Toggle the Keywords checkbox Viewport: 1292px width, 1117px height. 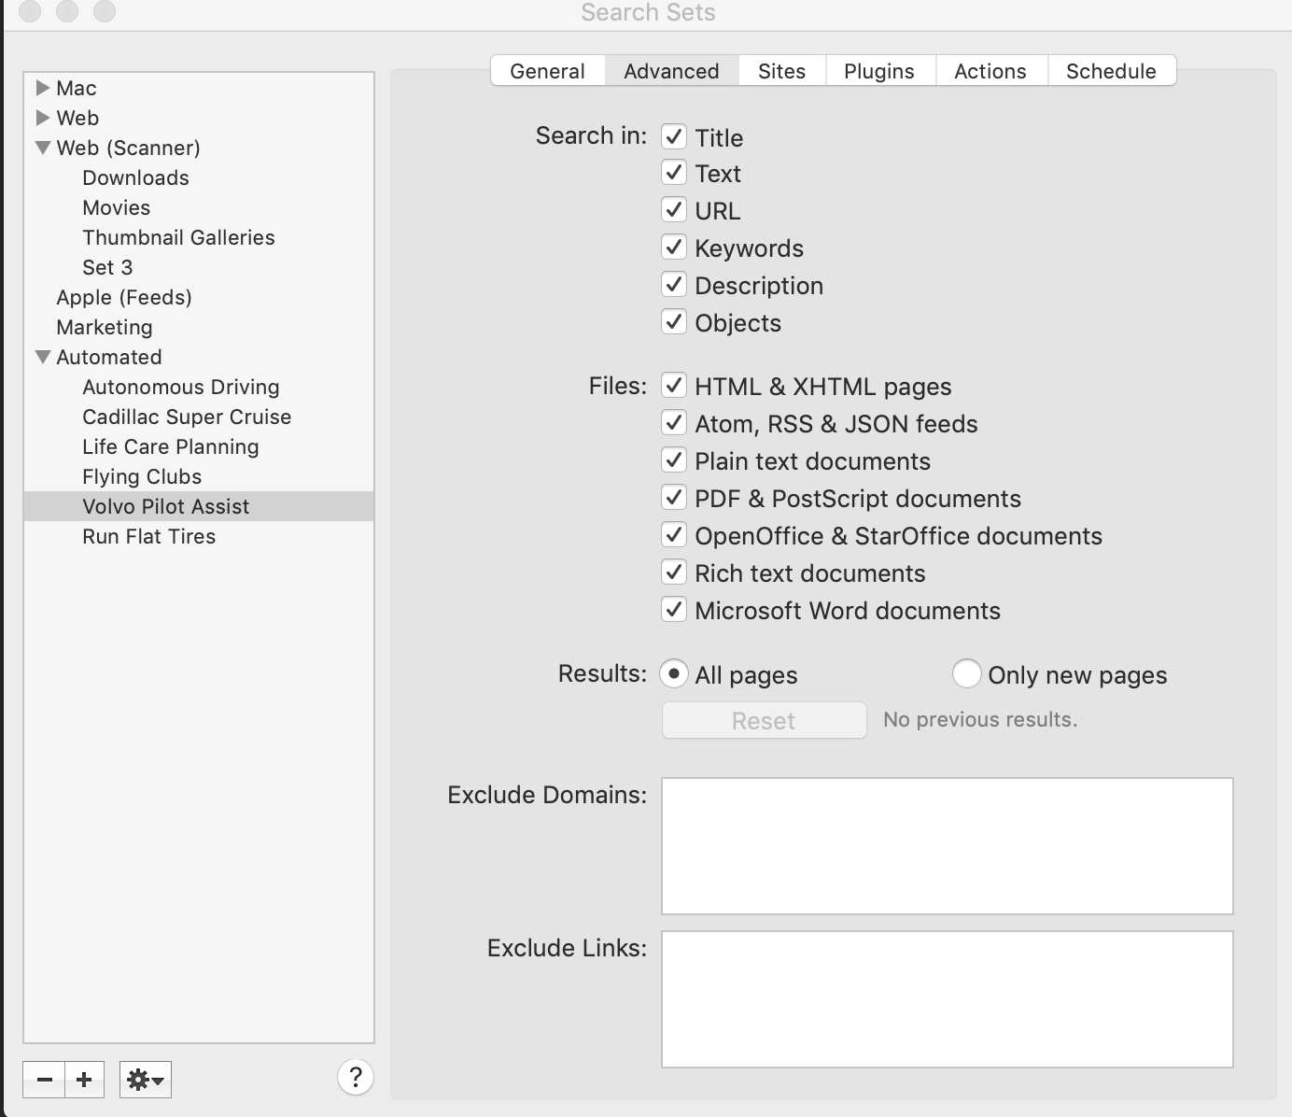coord(674,247)
